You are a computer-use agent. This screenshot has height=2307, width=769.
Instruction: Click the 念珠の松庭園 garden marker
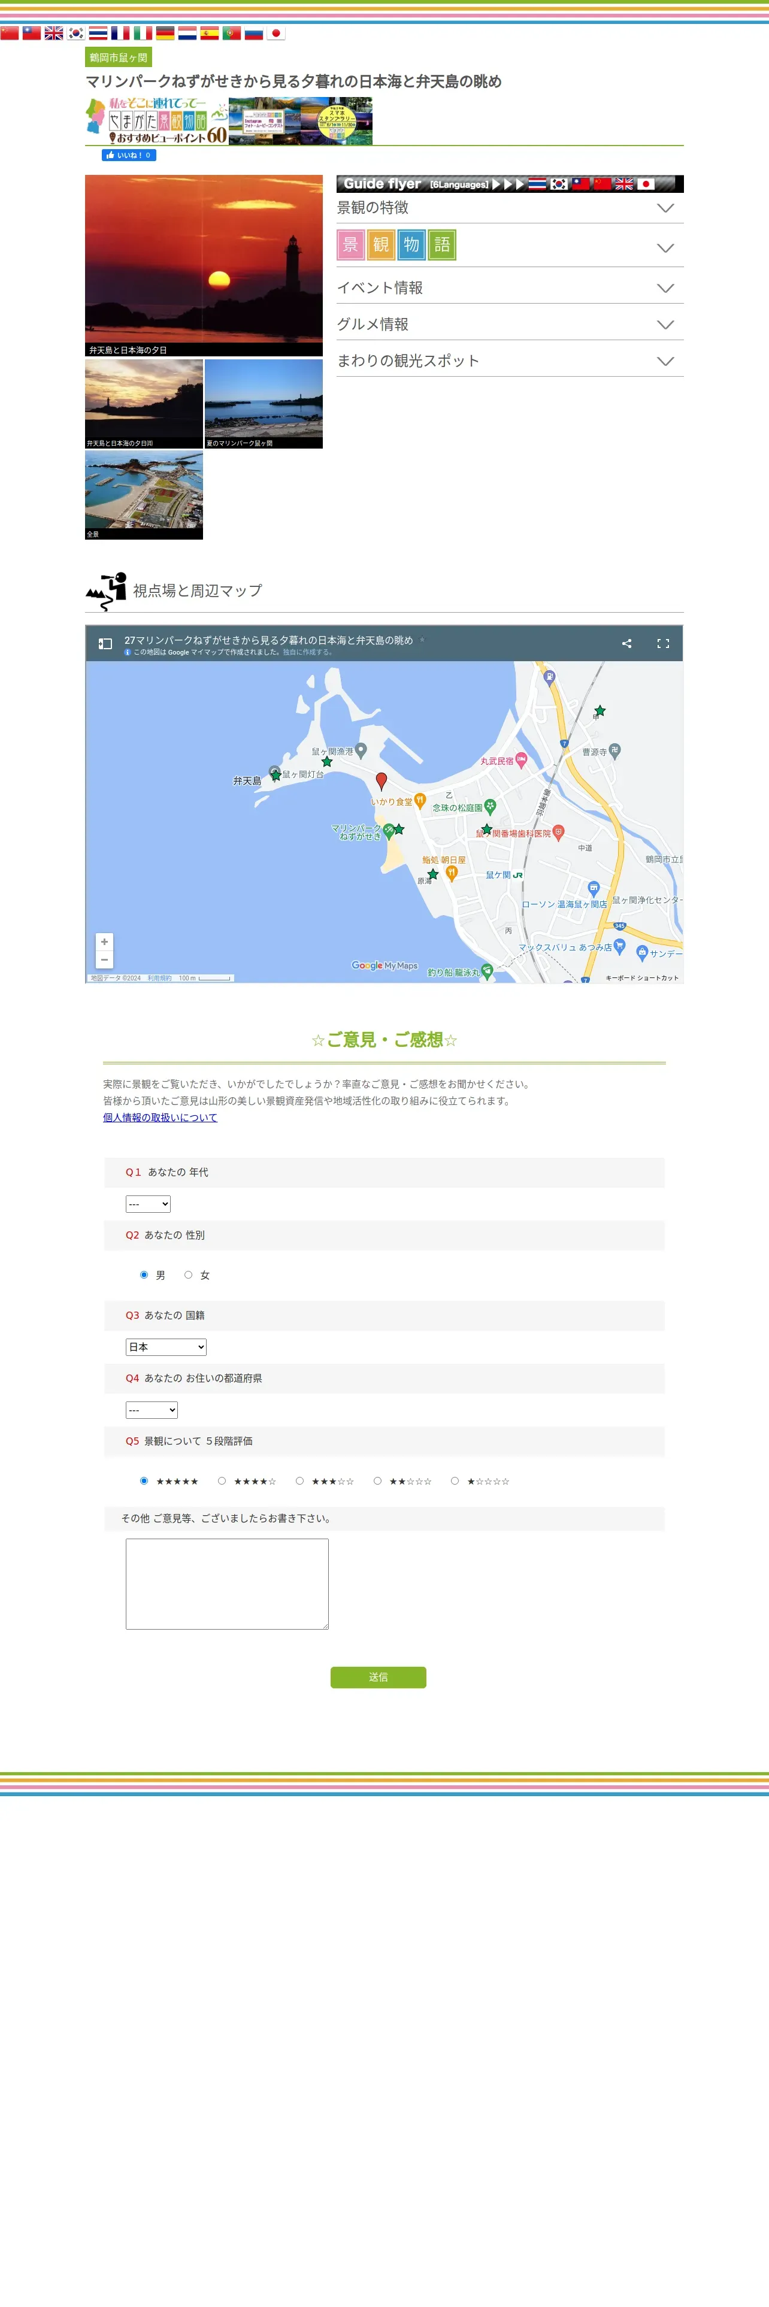pos(490,806)
